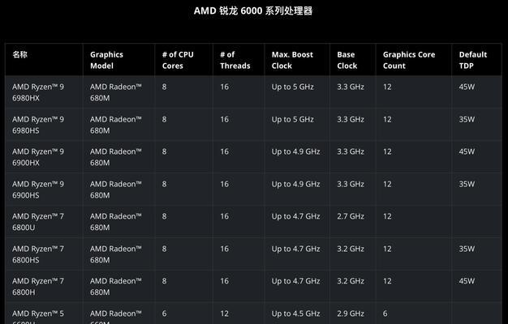
Task: Click the AMD 锐龙 6000 系列处理器 title
Action: (x=253, y=11)
